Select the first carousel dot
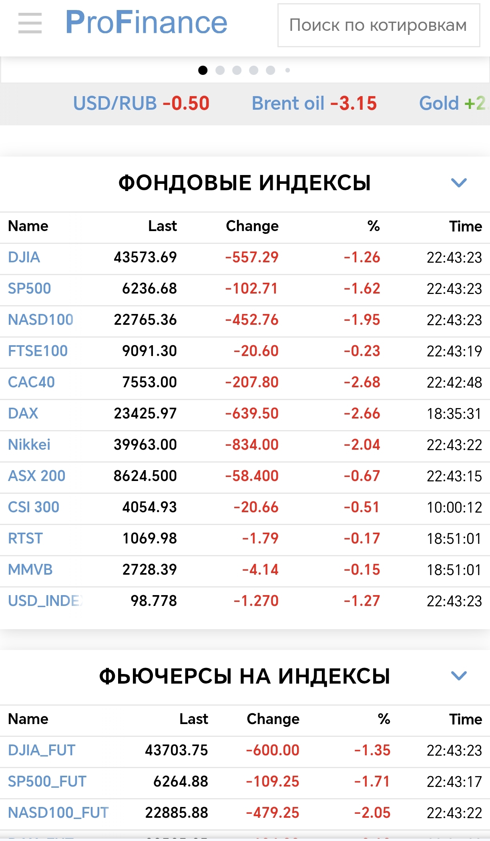This screenshot has height=841, width=490. click(x=203, y=70)
